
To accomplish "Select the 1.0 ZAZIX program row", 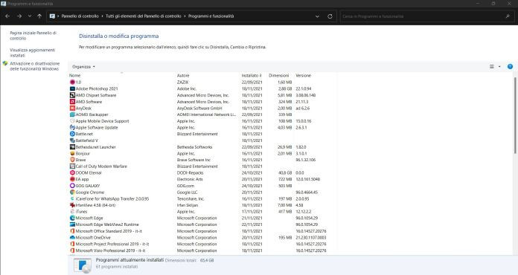I will point(202,82).
